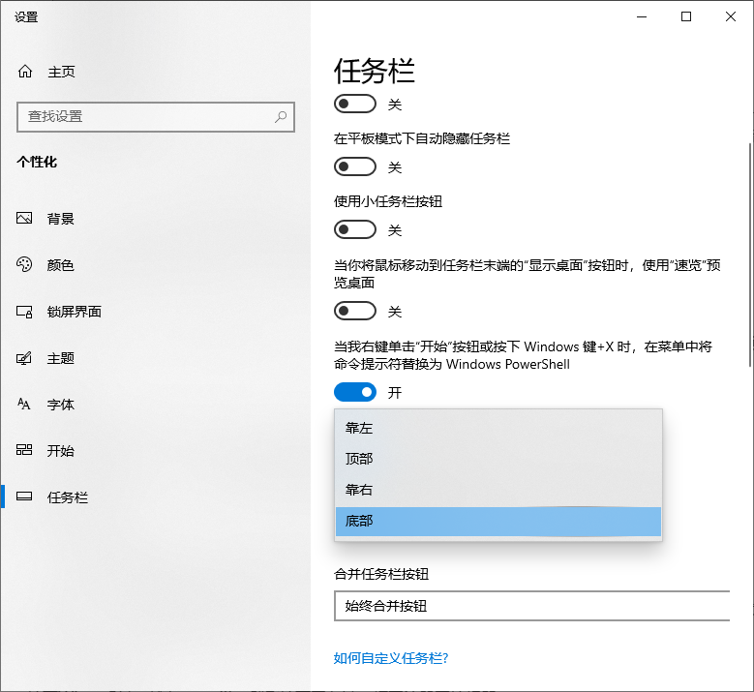Viewport: 754px width, 692px height.
Task: Click the 开始 start tiles icon
Action: coord(24,450)
